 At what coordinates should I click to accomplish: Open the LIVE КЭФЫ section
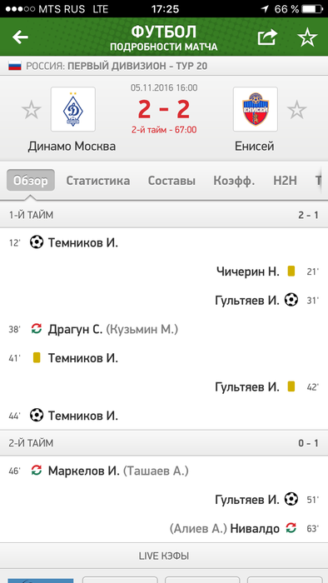pos(164,556)
